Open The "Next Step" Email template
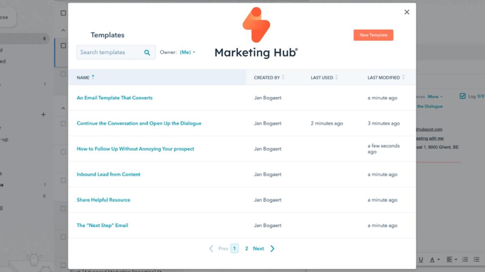485x272 pixels. (102, 225)
